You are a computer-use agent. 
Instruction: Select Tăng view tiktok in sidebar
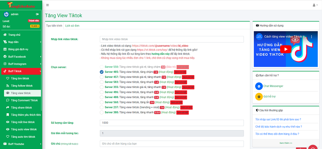pos(23,93)
